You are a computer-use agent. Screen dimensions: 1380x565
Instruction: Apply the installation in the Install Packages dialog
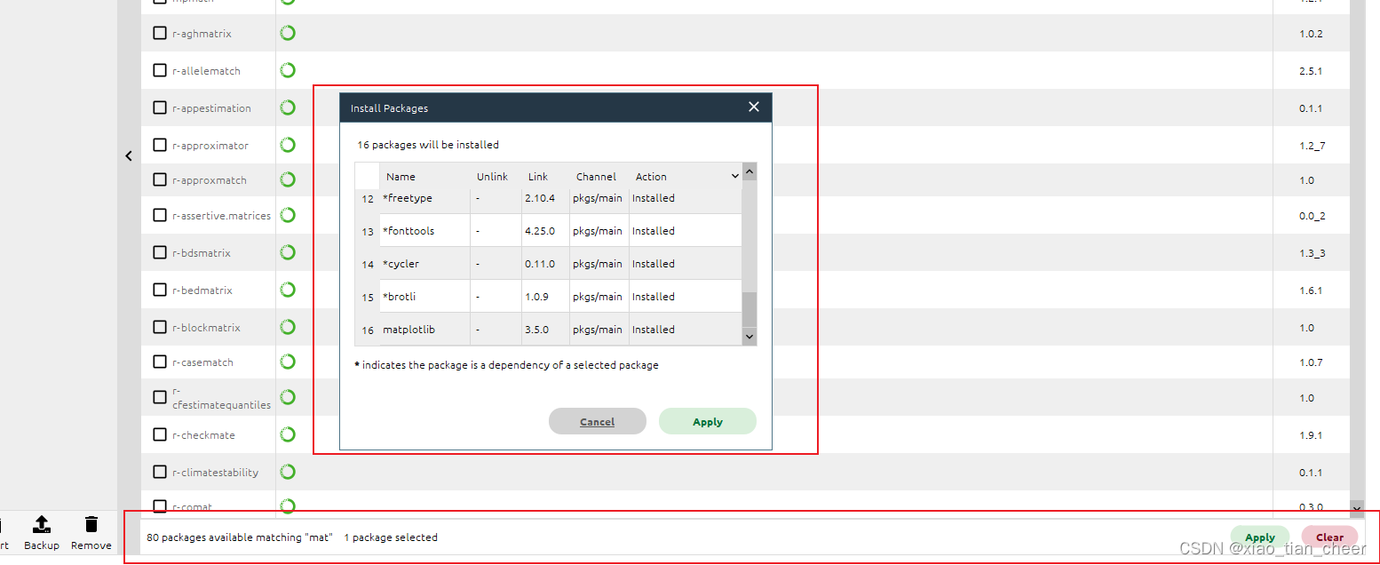point(708,421)
